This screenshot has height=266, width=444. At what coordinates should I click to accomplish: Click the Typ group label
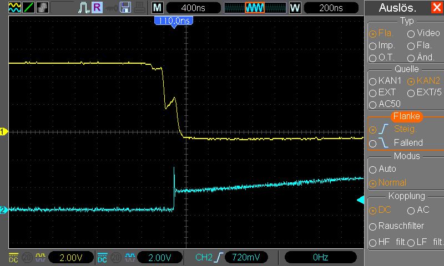click(407, 21)
